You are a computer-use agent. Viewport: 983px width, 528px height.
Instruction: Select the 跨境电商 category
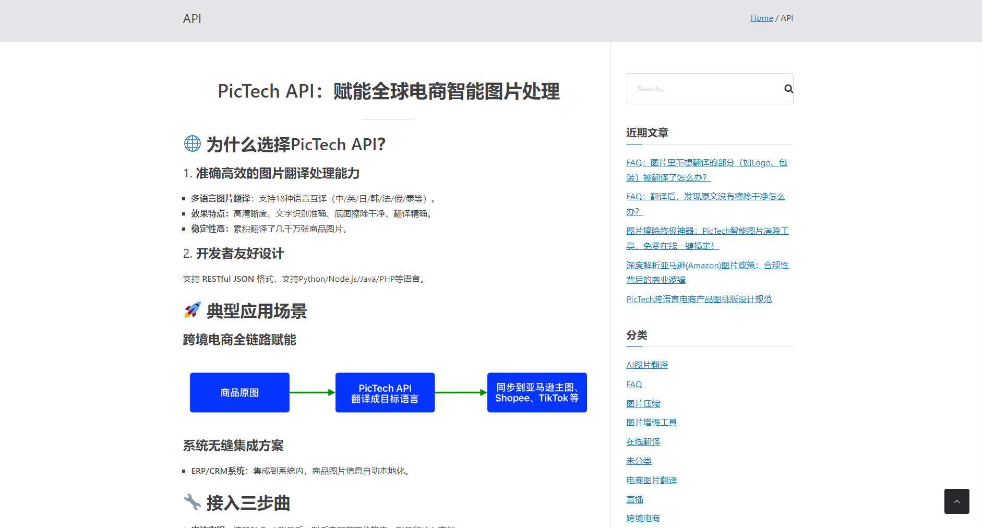pyautogui.click(x=643, y=518)
